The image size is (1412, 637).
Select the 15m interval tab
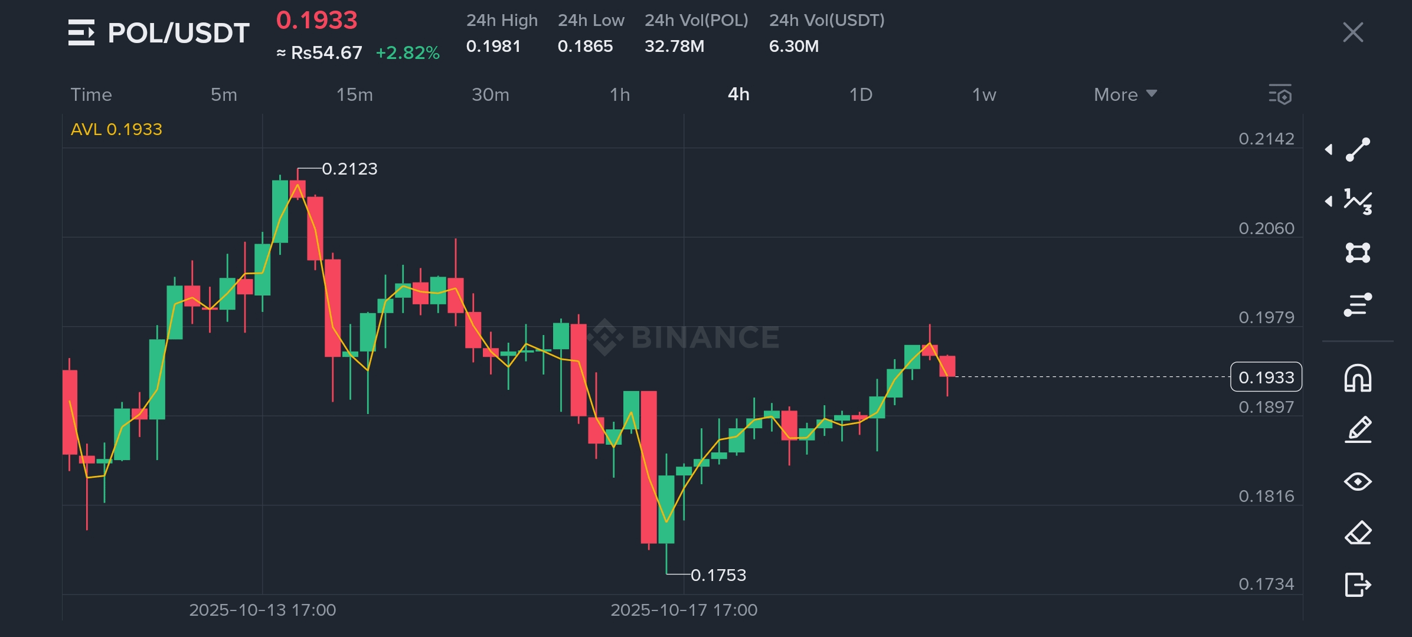pyautogui.click(x=354, y=94)
